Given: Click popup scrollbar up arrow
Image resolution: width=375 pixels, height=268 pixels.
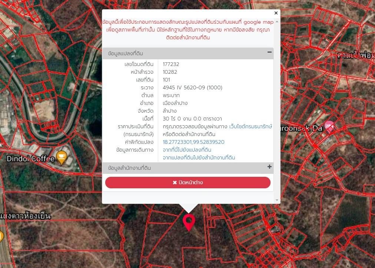Looking at the screenshot, I should coord(277,22).
